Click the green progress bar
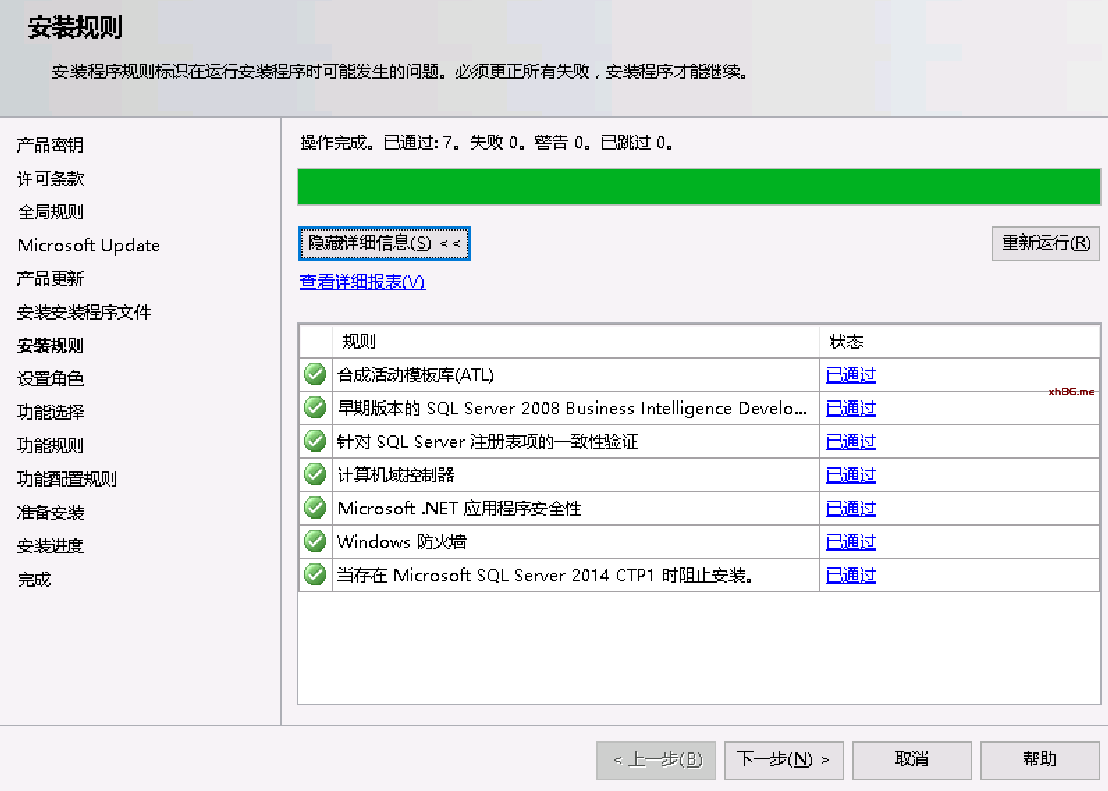The image size is (1108, 791). 698,186
